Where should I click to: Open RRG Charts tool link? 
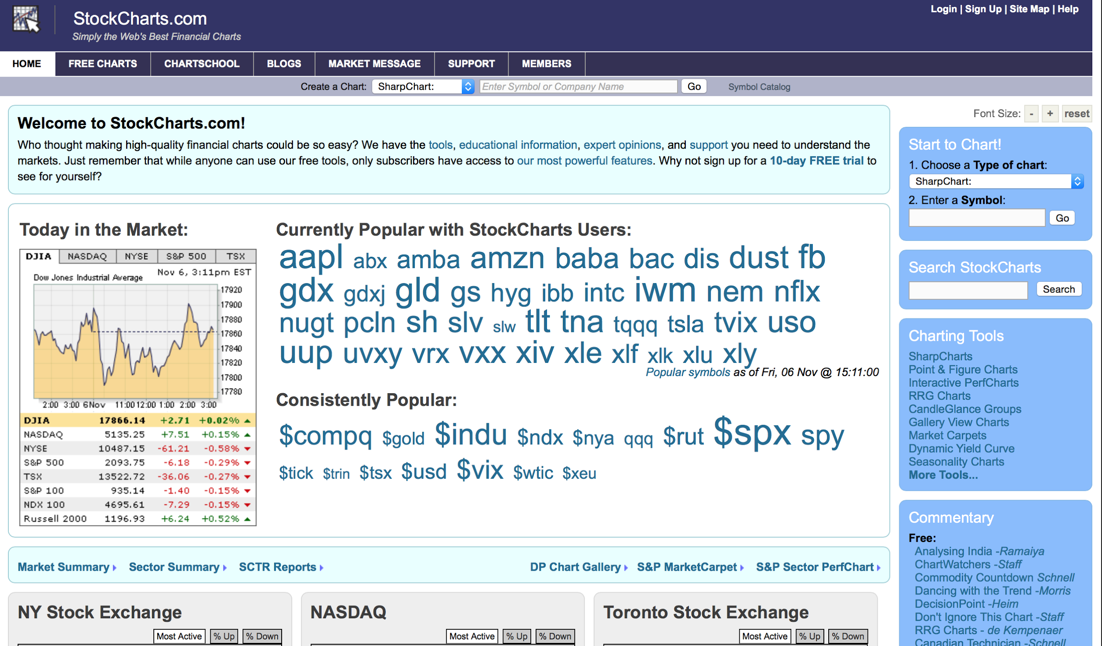[x=939, y=396]
